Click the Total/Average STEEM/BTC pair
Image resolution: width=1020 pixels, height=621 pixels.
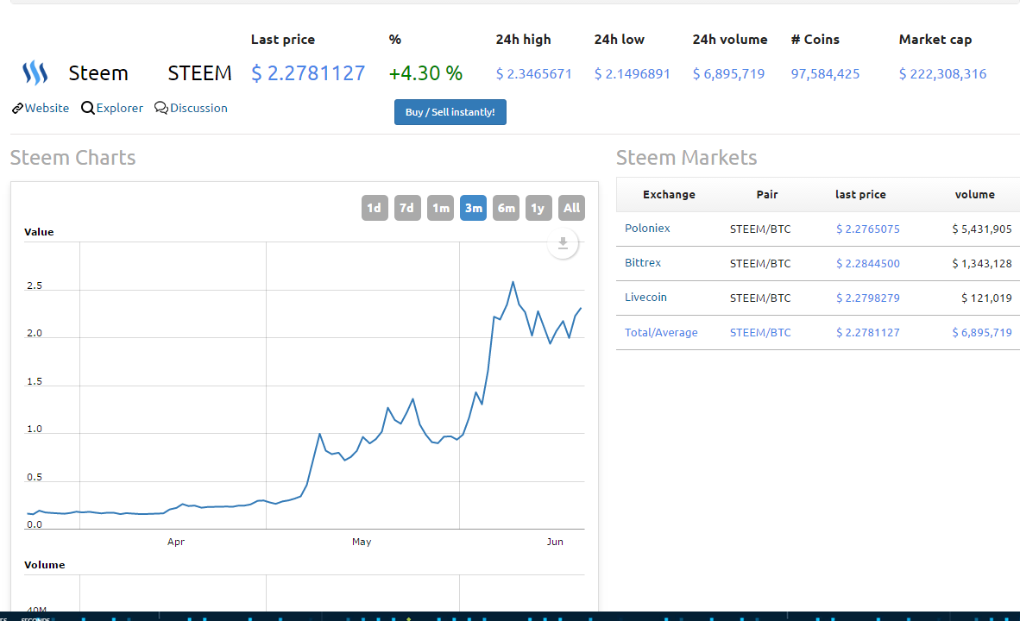click(760, 332)
